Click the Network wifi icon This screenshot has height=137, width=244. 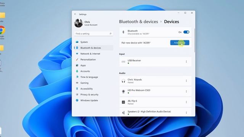click(x=77, y=54)
